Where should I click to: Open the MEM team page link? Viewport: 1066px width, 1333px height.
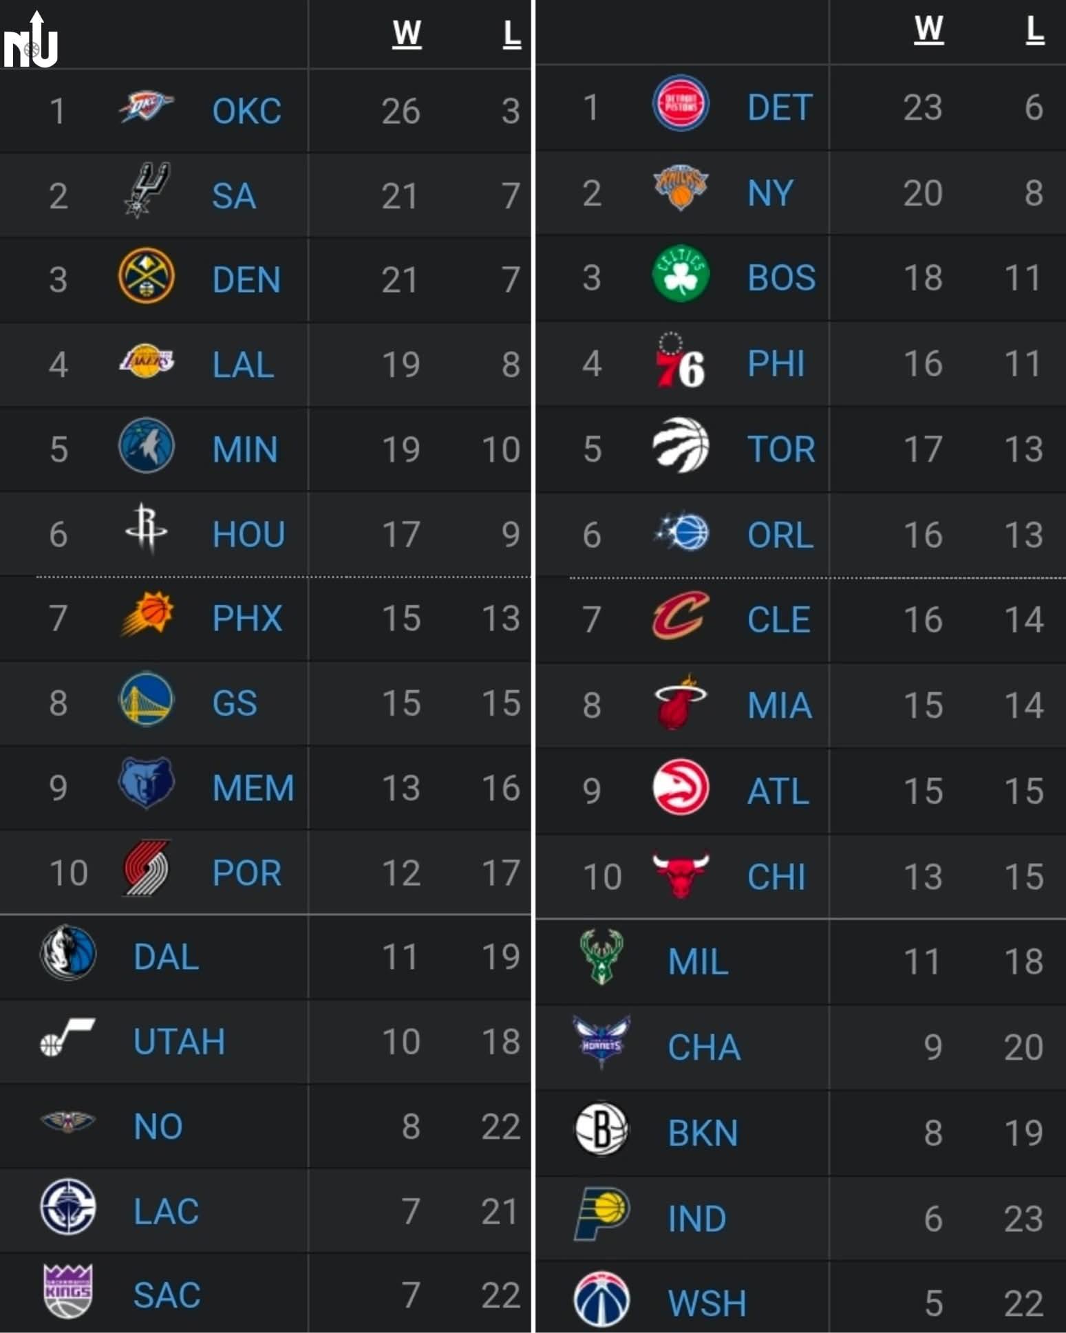coord(253,788)
